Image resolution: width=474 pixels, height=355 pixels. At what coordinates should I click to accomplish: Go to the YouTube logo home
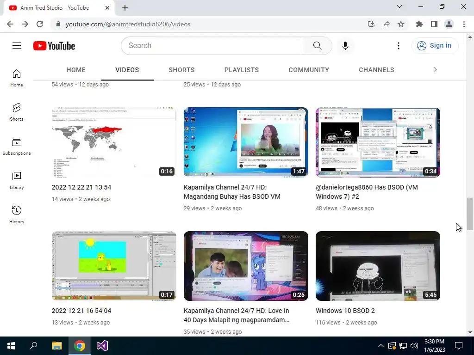pyautogui.click(x=54, y=46)
